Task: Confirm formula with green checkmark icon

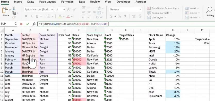Action: (28, 24)
